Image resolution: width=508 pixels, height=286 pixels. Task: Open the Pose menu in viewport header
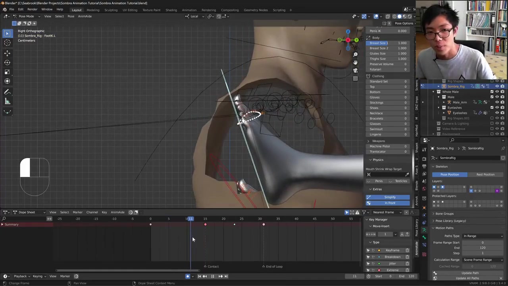coord(71,16)
